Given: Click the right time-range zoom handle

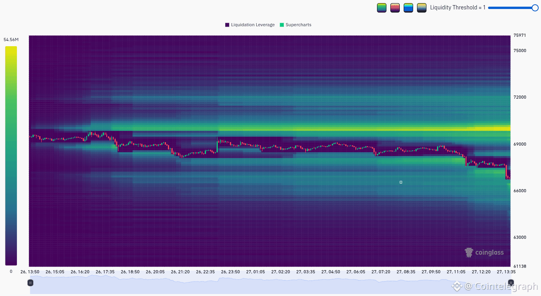Looking at the screenshot, I should [511, 282].
